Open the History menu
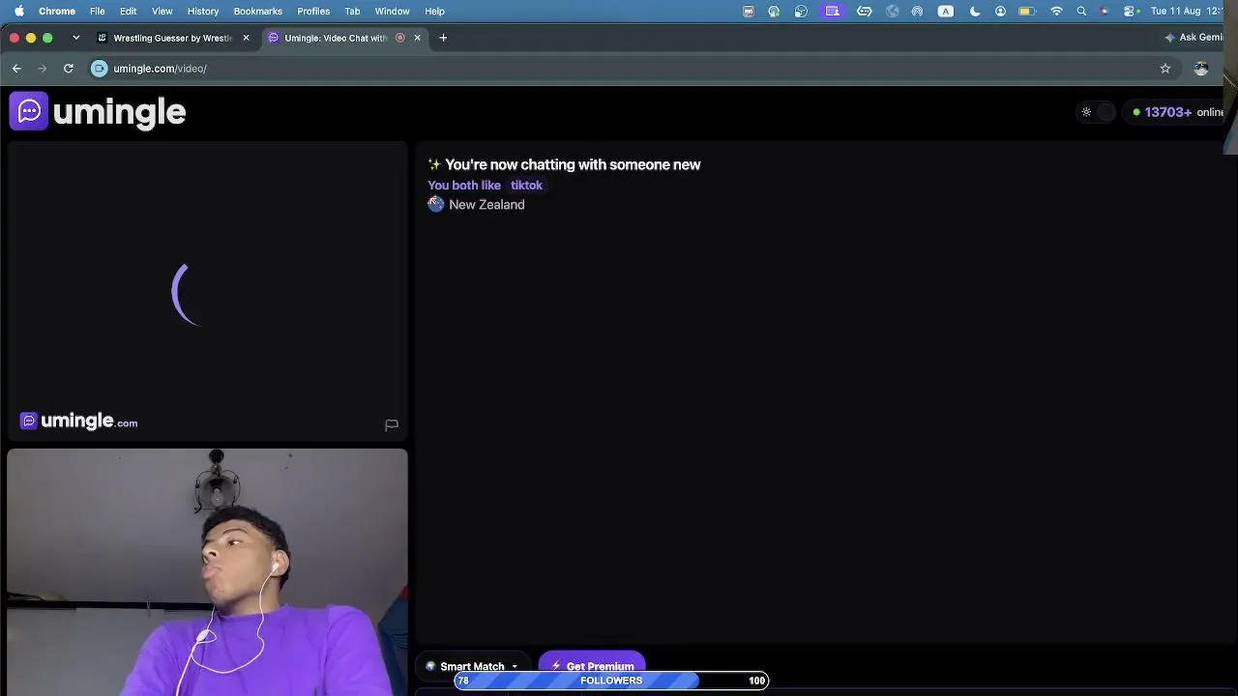The image size is (1238, 696). pos(203,11)
